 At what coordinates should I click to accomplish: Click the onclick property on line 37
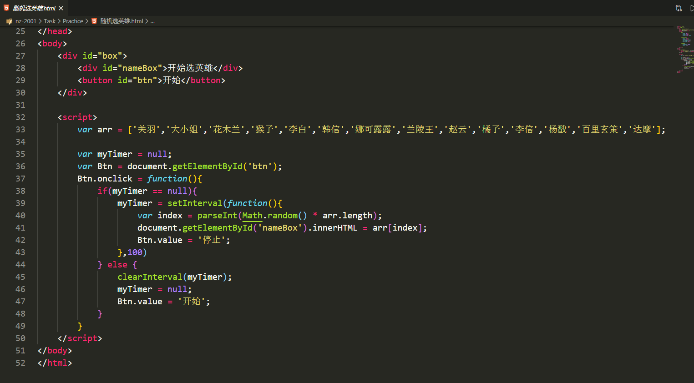click(115, 179)
